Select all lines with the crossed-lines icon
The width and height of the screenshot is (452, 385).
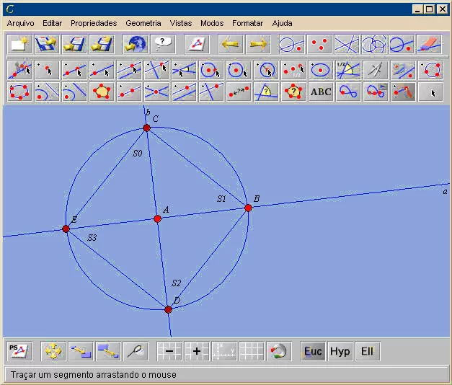point(347,44)
